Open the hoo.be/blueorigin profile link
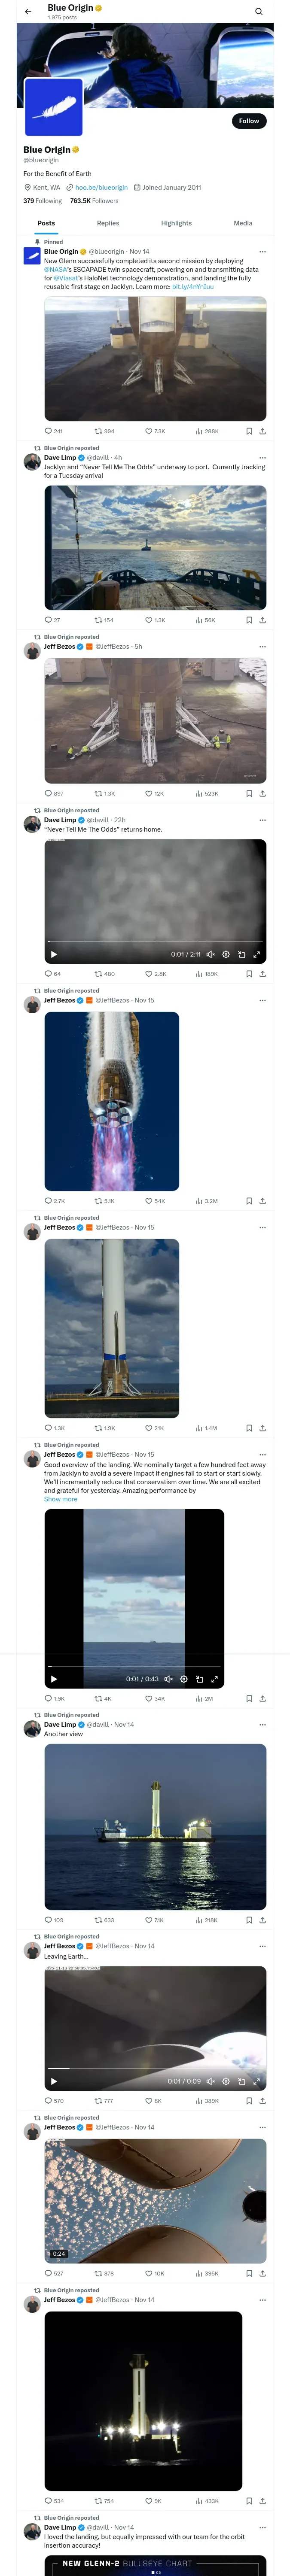The image size is (290, 2576). click(x=101, y=187)
